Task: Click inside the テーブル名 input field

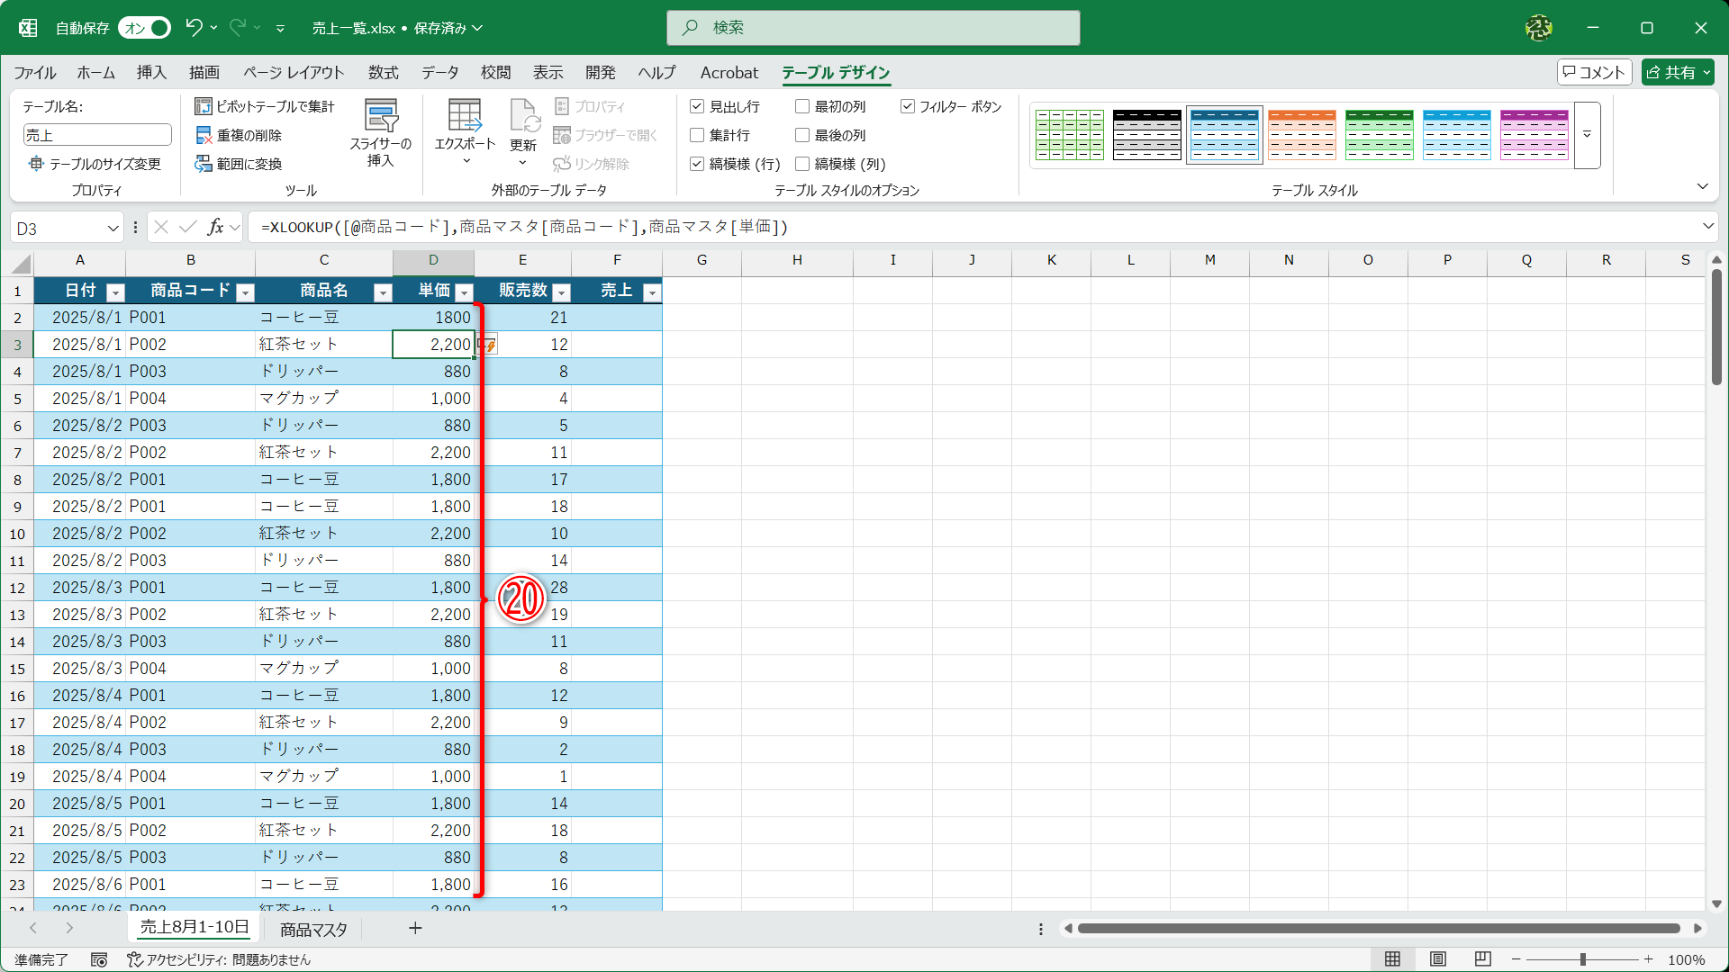Action: (x=96, y=134)
